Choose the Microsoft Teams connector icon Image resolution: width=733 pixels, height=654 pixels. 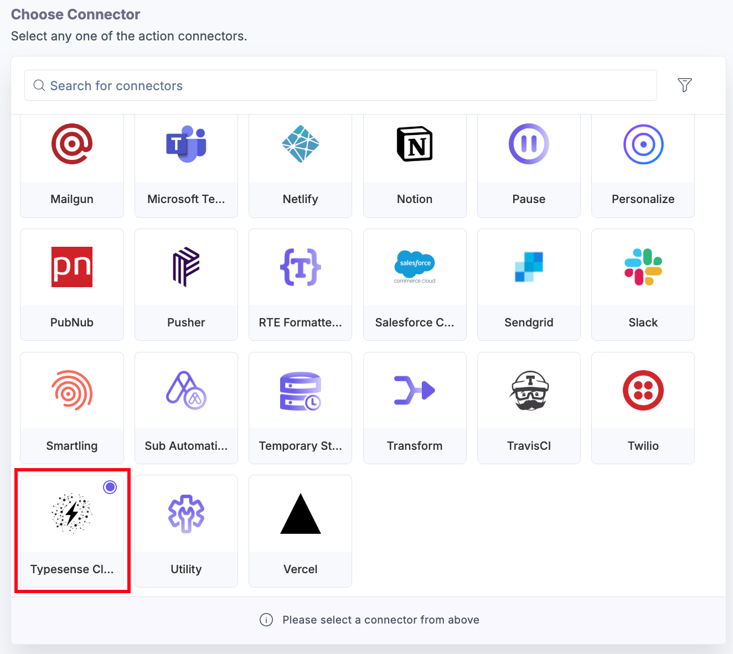tap(186, 144)
